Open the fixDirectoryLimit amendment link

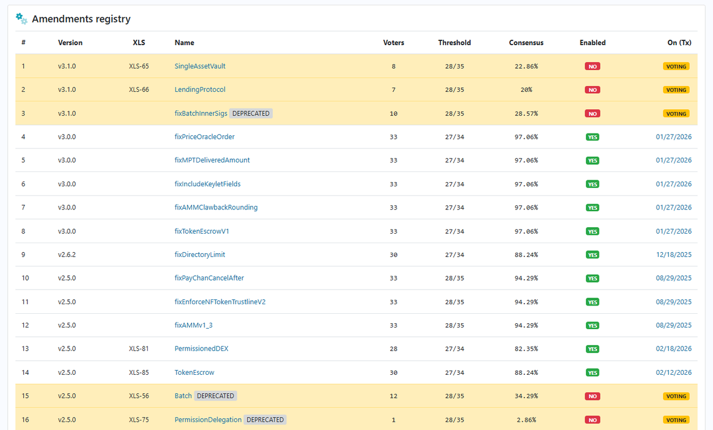pos(200,254)
